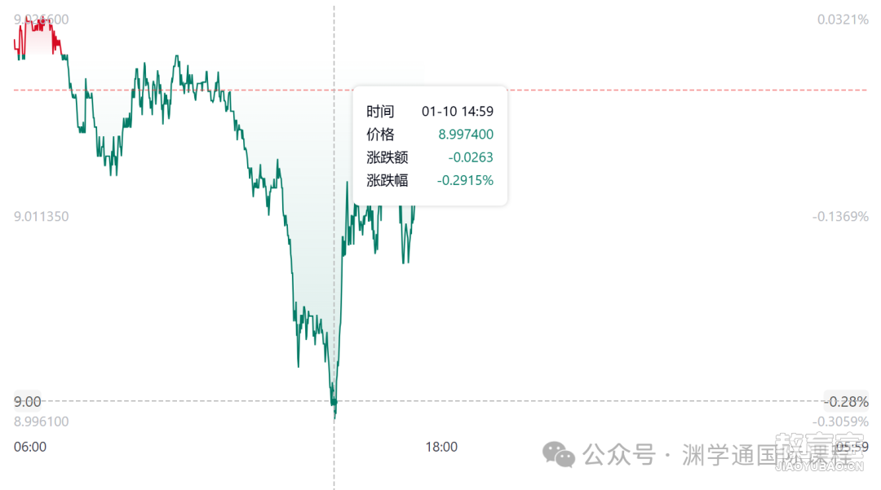Click the 0.0321% top right axis label
This screenshot has height=490, width=881.
point(843,20)
